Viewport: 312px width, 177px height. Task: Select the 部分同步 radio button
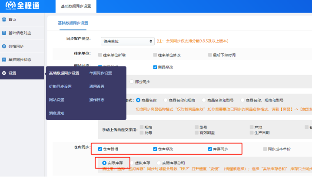132,82
